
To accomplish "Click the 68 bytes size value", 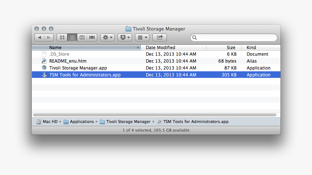I will (227, 61).
